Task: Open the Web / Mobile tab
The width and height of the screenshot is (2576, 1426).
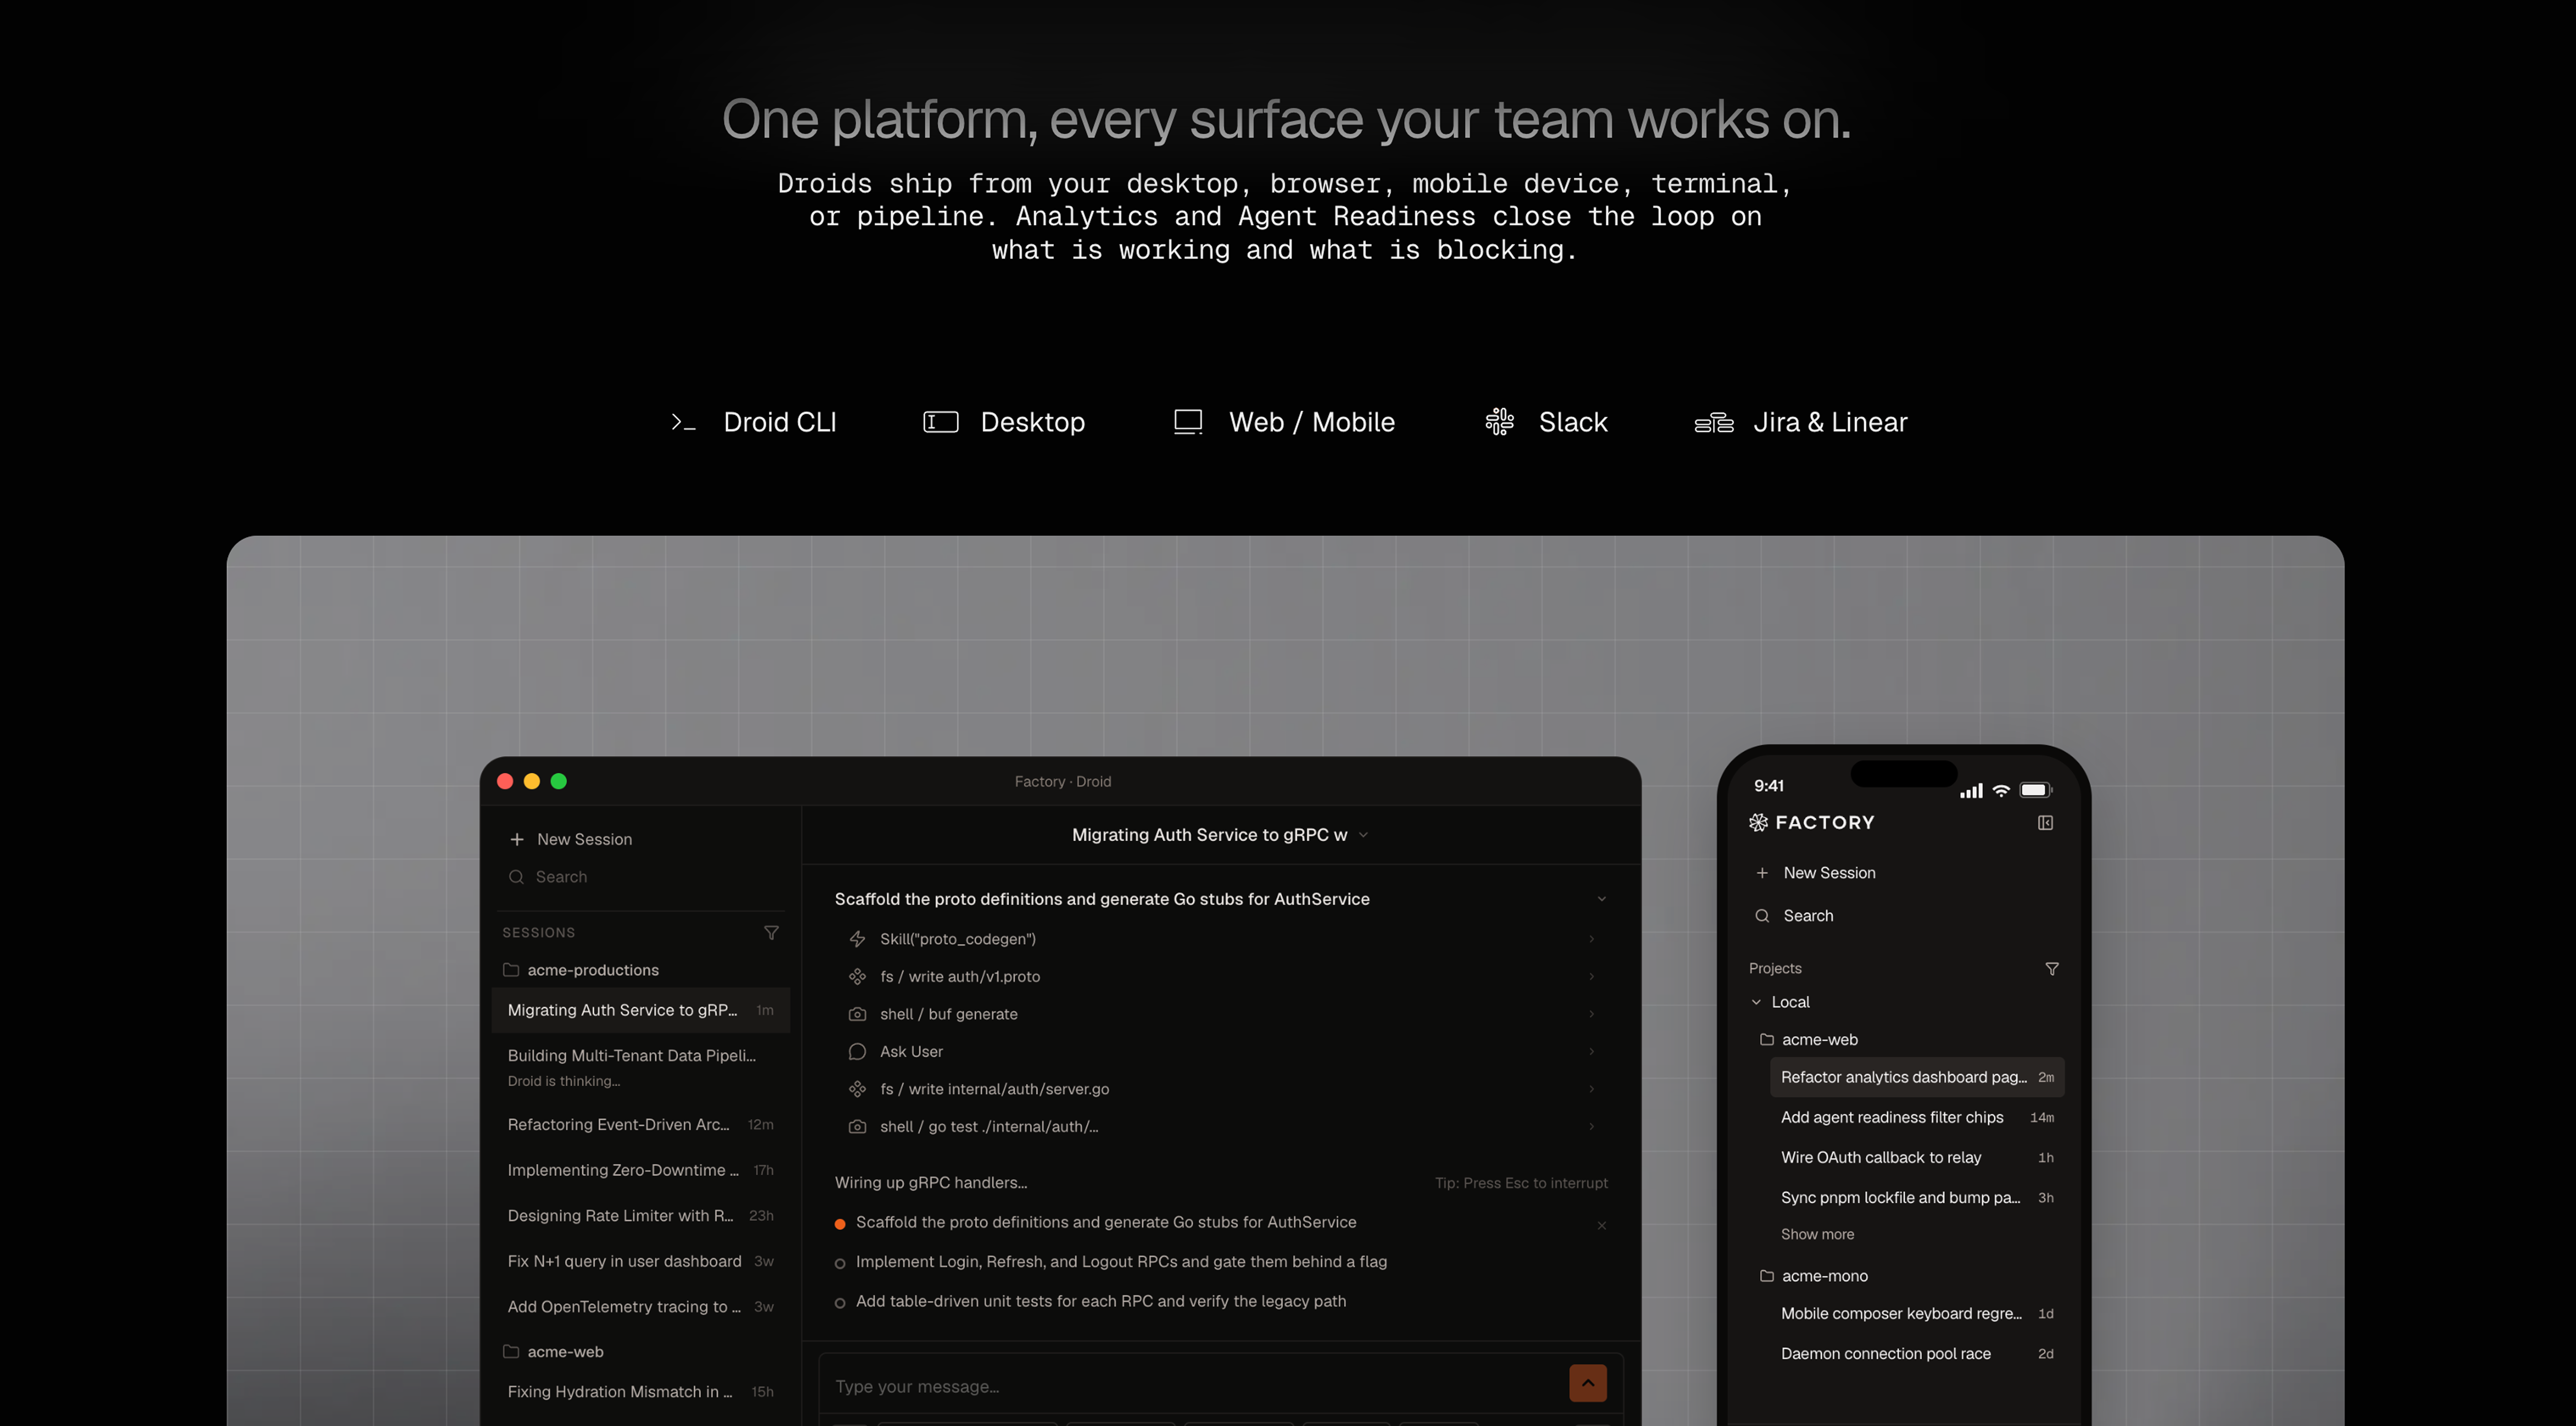Action: click(x=1284, y=422)
